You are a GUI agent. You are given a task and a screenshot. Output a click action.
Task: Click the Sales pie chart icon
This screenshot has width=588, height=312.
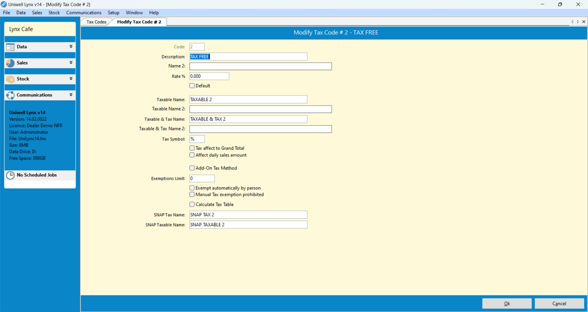[10, 63]
